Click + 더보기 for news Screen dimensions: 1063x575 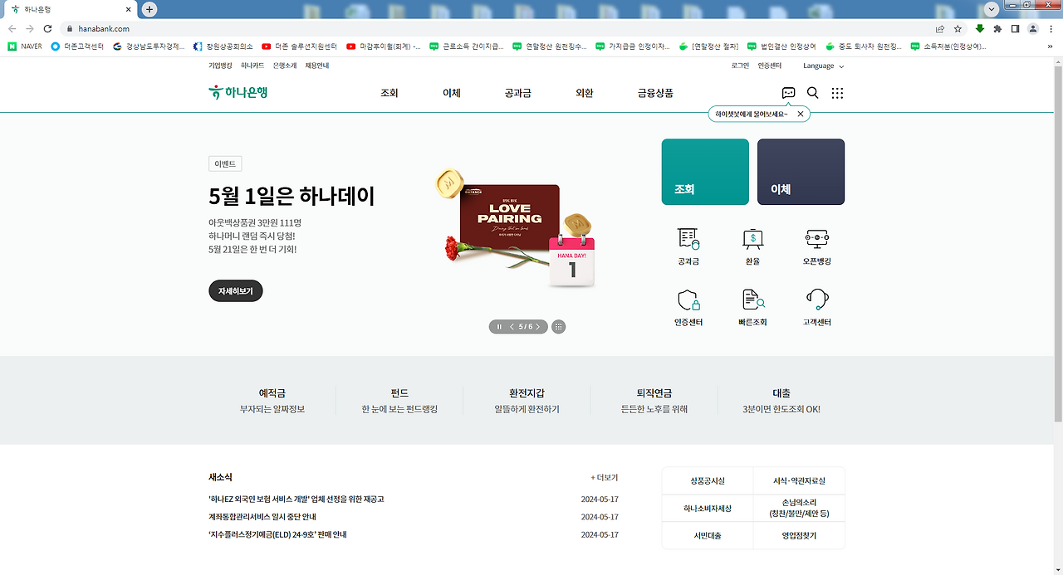605,478
